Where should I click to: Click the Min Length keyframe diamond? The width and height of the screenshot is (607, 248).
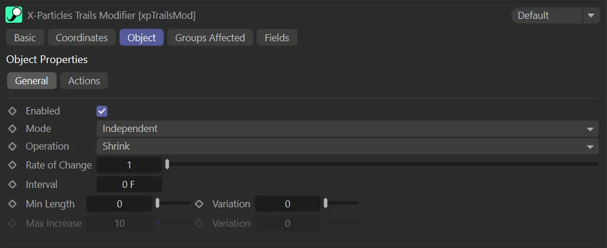pos(12,204)
